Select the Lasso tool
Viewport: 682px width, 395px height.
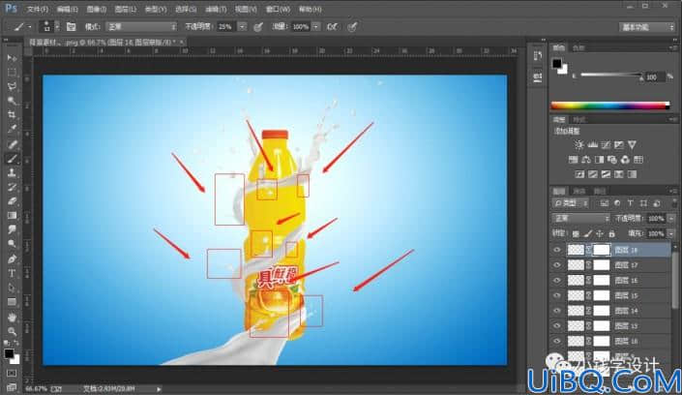coord(12,86)
